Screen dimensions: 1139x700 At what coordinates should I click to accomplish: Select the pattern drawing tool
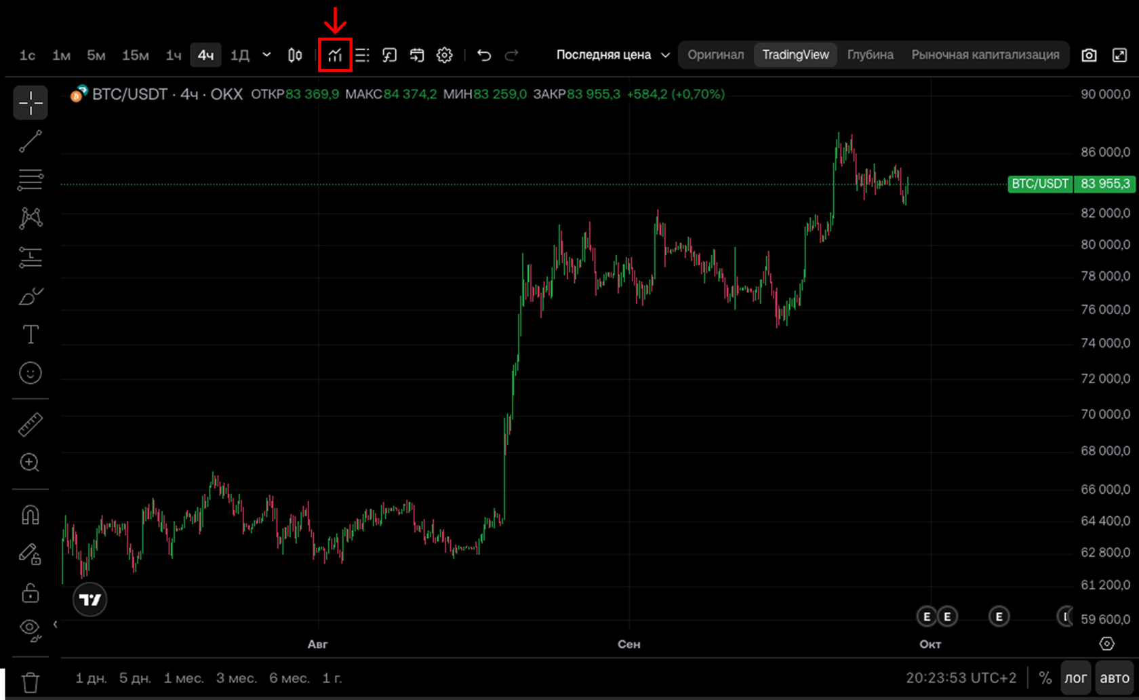tap(30, 218)
